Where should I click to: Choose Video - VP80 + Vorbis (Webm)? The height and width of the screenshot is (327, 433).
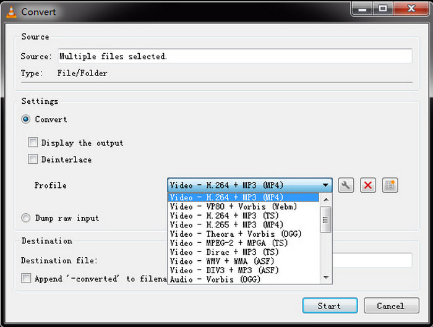(243, 206)
